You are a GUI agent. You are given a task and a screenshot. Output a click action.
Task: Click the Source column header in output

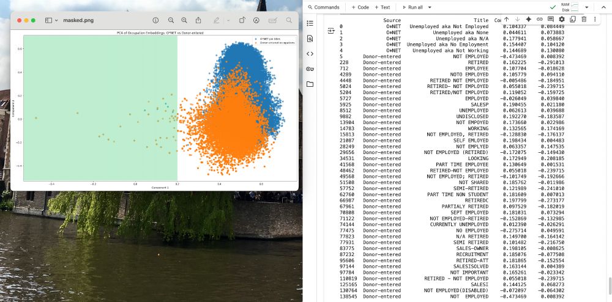tap(392, 20)
